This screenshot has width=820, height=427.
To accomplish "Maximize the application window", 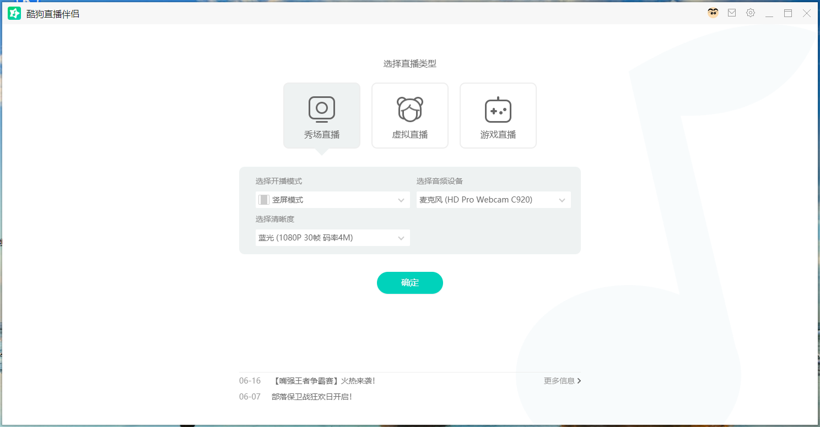I will pos(788,13).
